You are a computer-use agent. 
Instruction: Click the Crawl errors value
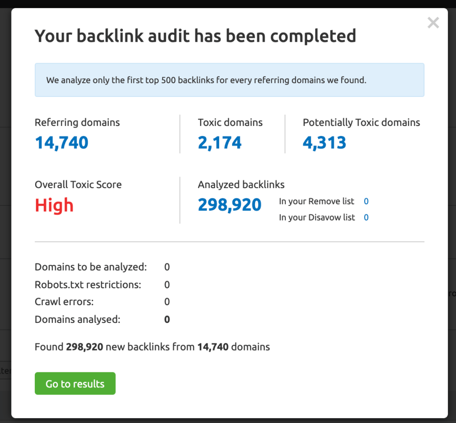pyautogui.click(x=167, y=302)
